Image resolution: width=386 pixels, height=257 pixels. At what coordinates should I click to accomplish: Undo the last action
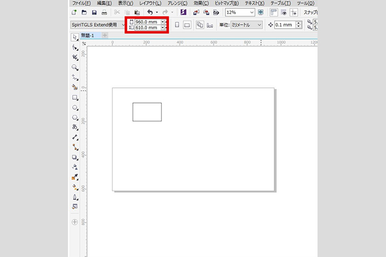(150, 12)
